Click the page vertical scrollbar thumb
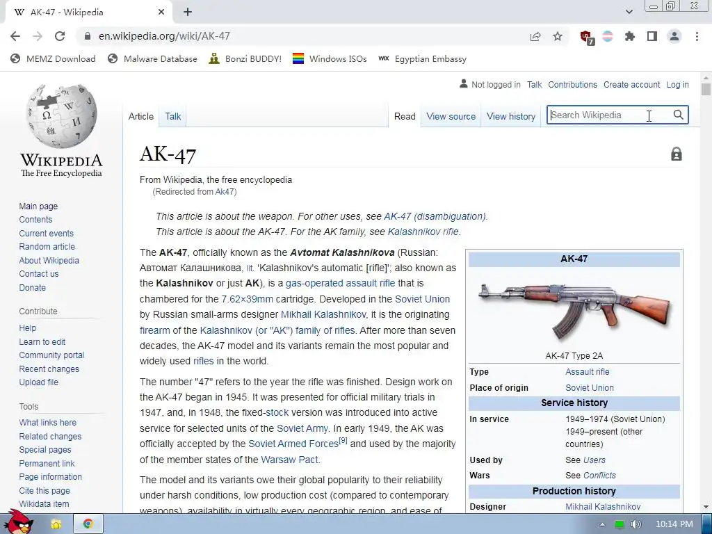 (706, 88)
